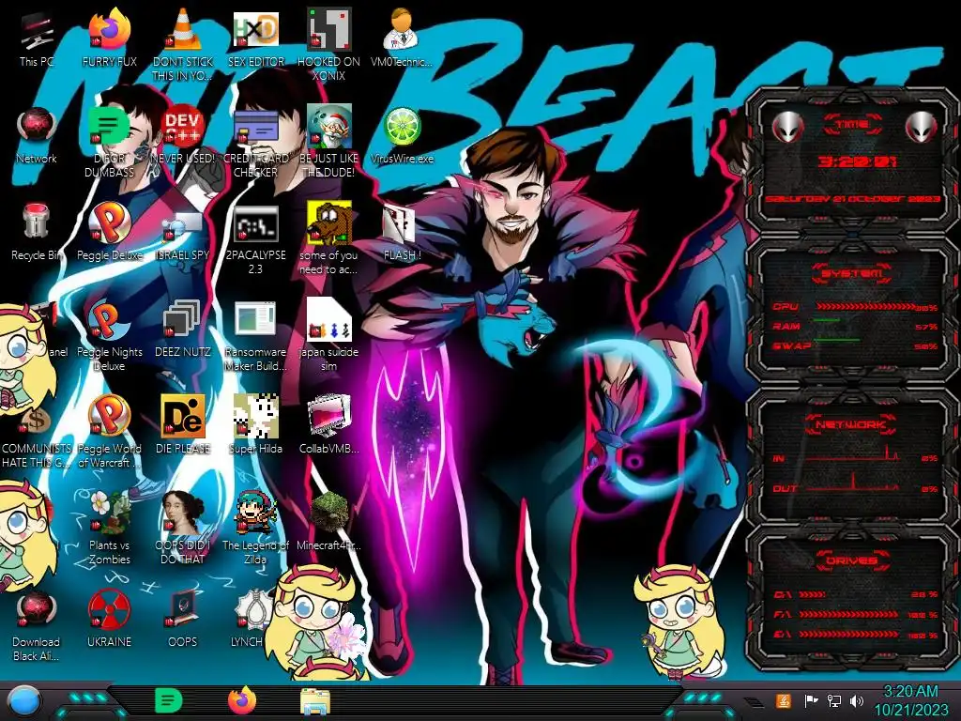Launch Peggle World of Warcraft
Viewport: 961px width, 721px height.
tap(109, 432)
